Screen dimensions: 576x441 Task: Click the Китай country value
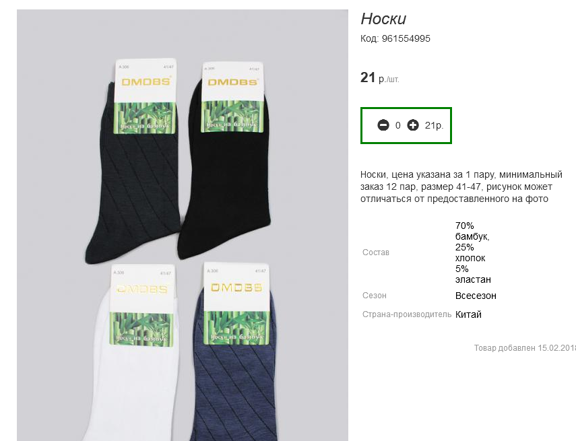tap(468, 314)
